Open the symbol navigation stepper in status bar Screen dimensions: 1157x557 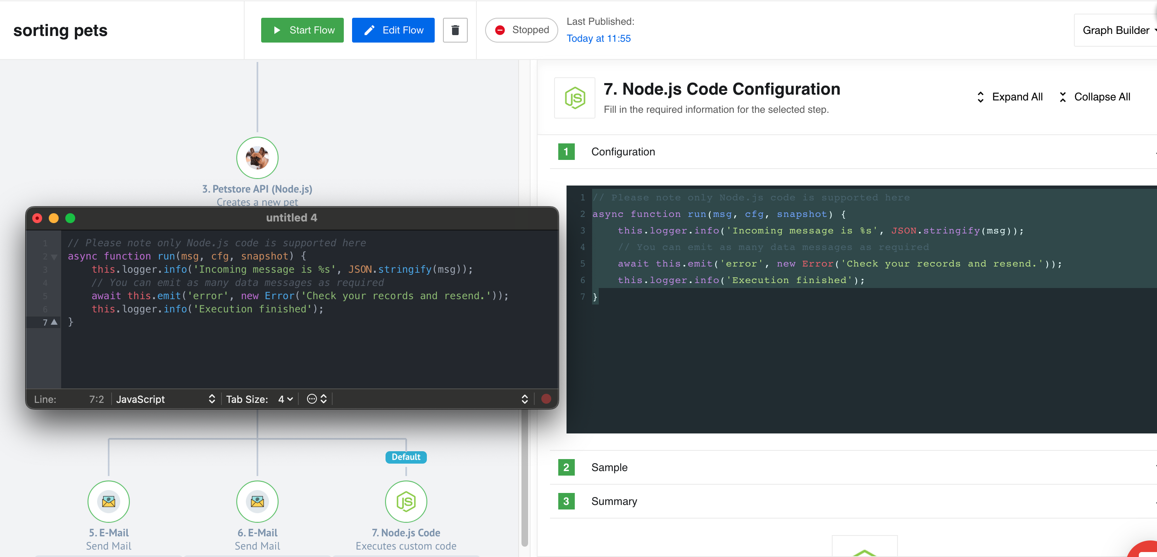click(x=525, y=399)
